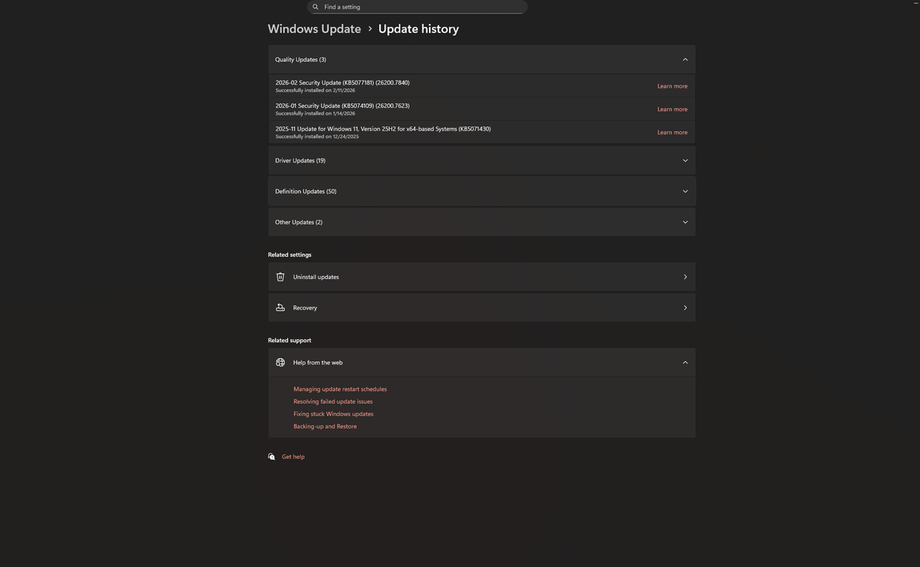Click the search magnifier icon

pos(315,7)
